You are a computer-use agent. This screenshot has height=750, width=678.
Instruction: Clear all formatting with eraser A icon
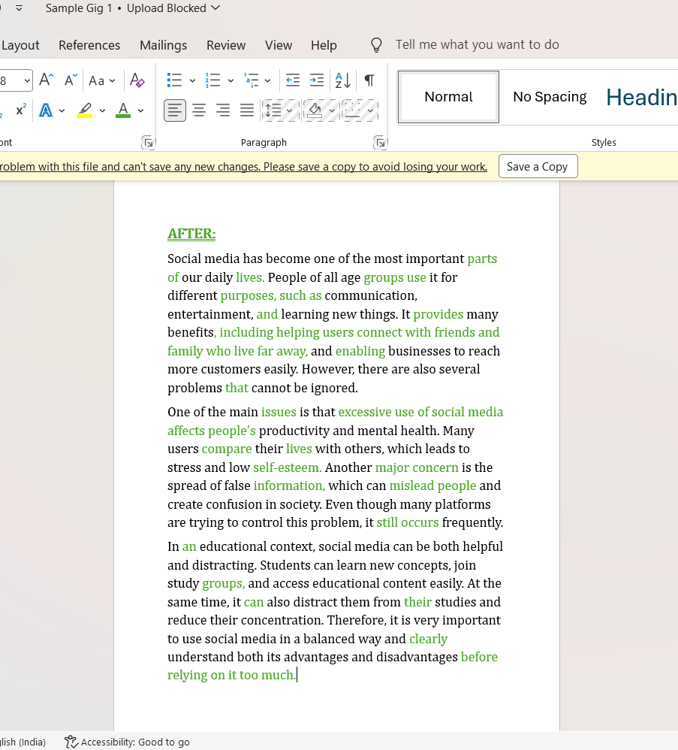pos(137,80)
